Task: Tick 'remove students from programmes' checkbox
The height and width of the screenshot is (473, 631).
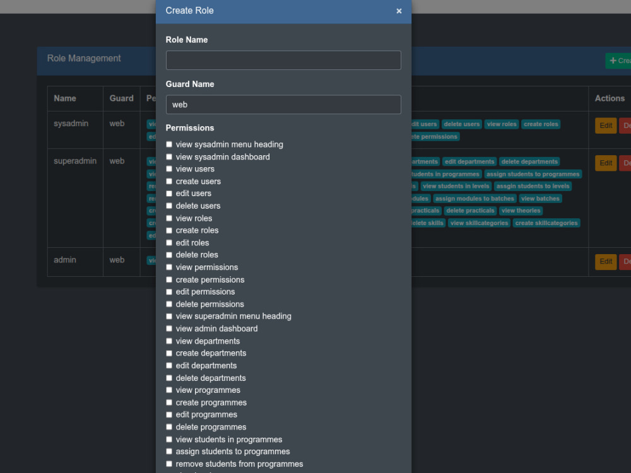Action: point(169,464)
